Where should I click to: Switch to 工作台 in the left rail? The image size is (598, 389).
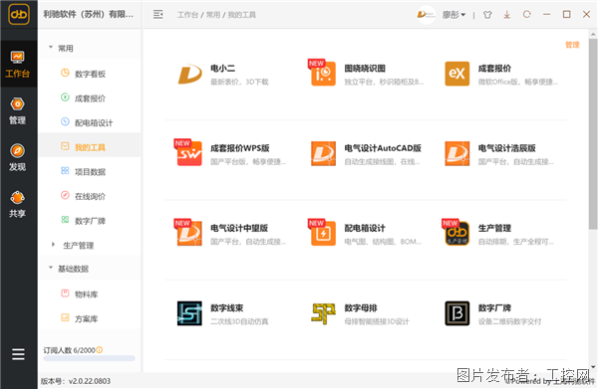pyautogui.click(x=18, y=64)
